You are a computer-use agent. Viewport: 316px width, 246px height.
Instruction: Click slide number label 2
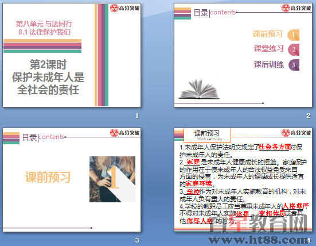point(309,116)
